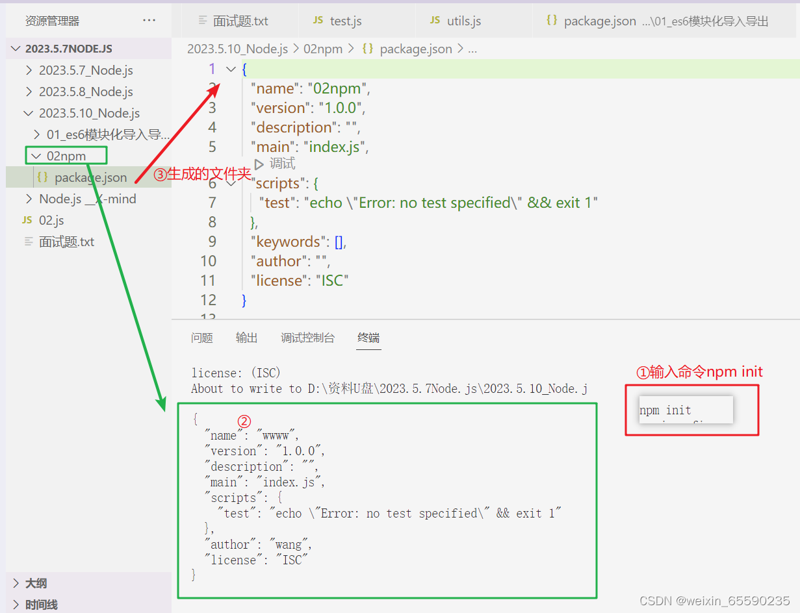Image resolution: width=800 pixels, height=613 pixels.
Task: Click the JS icon on the utils.js tab
Action: [x=435, y=21]
